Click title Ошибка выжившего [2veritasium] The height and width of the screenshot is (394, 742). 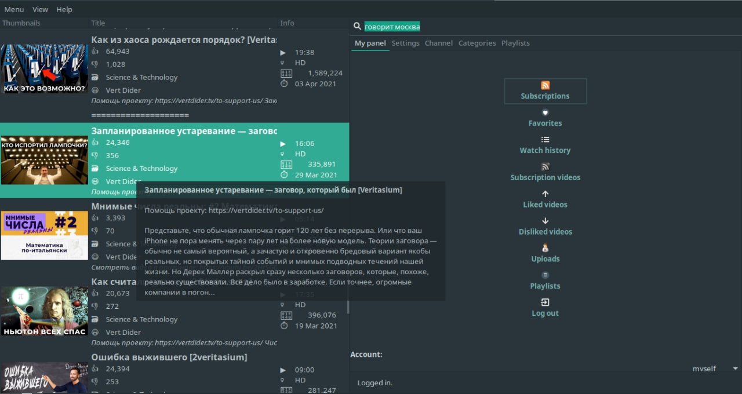[x=169, y=357]
